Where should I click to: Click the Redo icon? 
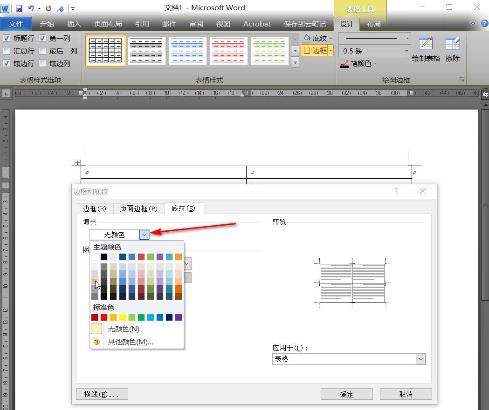(x=49, y=7)
